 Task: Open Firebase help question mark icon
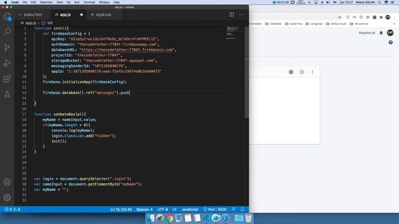(x=391, y=42)
